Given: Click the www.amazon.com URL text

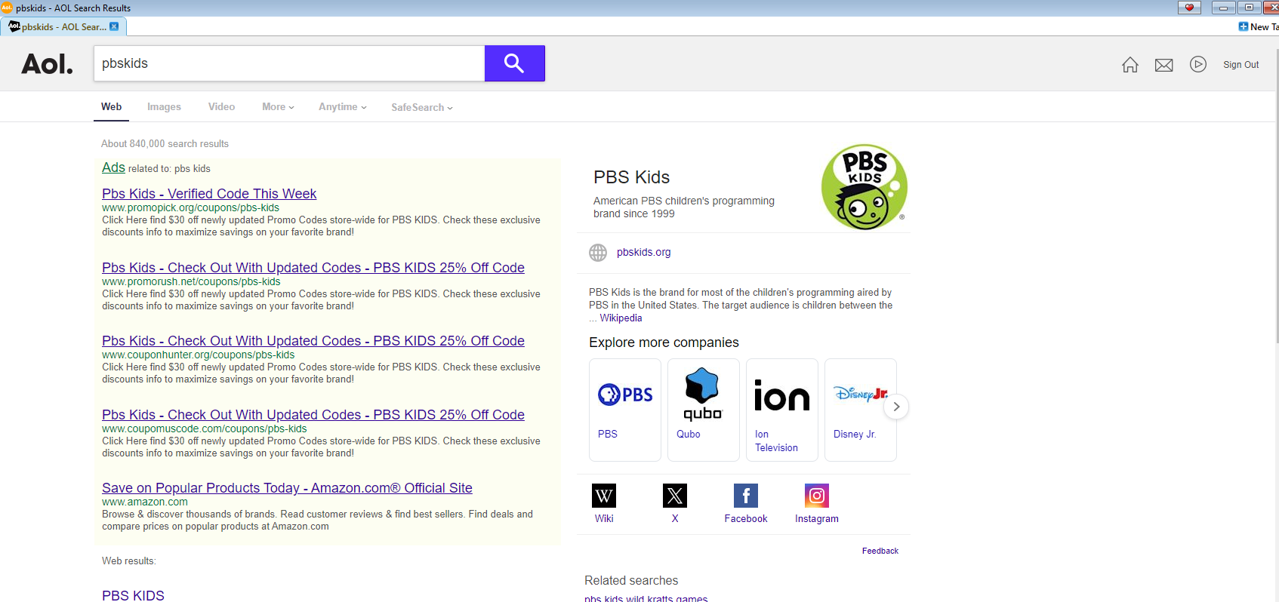Looking at the screenshot, I should pyautogui.click(x=145, y=502).
